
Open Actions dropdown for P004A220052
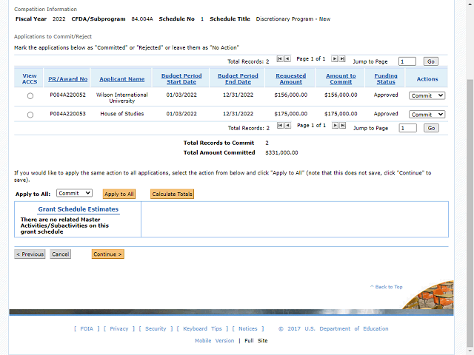[x=427, y=95]
